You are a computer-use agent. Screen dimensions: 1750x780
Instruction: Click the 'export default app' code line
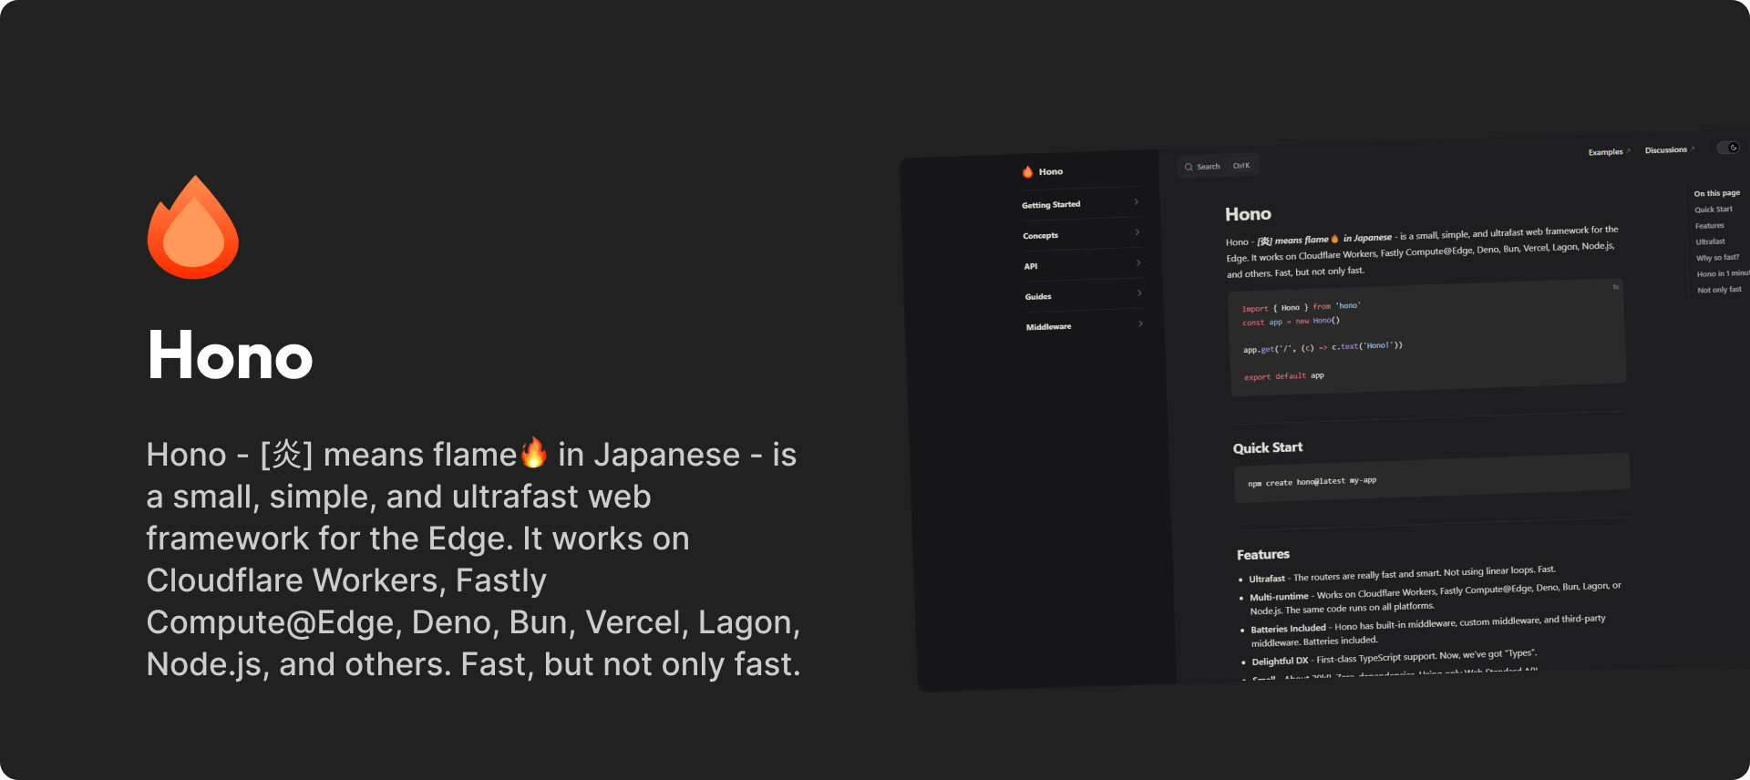tap(1284, 376)
